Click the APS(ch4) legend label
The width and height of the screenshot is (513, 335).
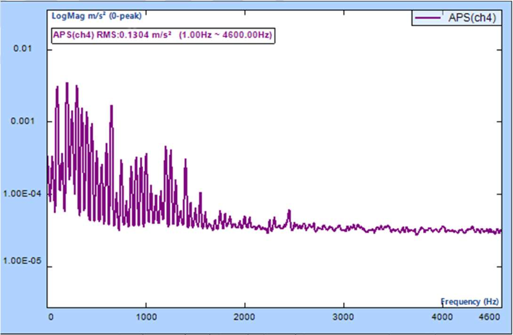point(473,18)
